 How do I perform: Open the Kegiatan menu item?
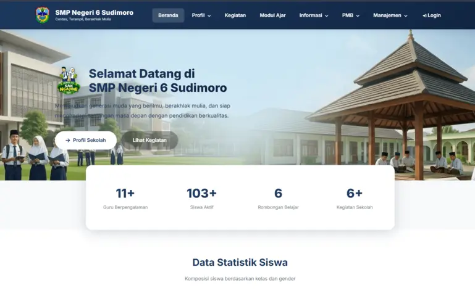click(x=235, y=15)
